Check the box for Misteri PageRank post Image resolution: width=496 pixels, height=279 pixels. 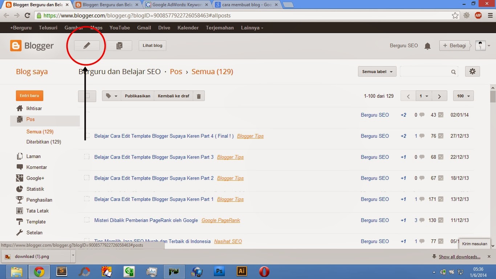(87, 220)
